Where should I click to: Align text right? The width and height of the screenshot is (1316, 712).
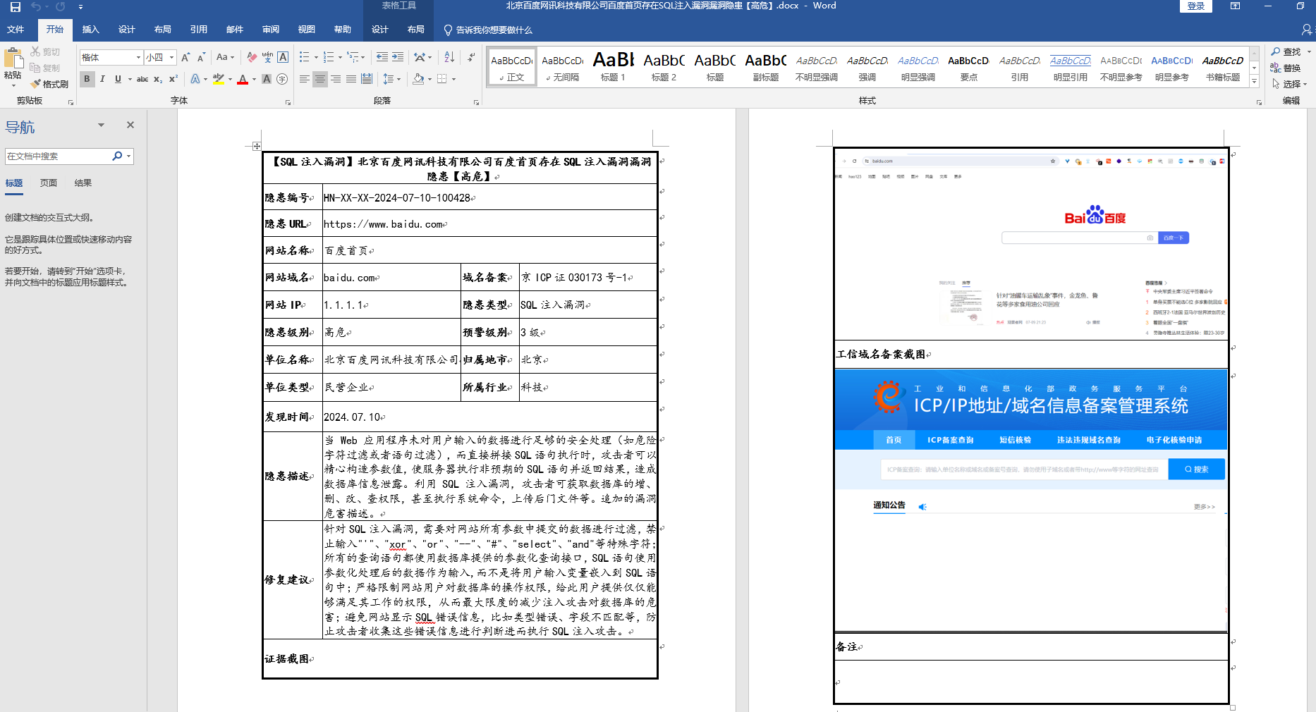tap(336, 79)
